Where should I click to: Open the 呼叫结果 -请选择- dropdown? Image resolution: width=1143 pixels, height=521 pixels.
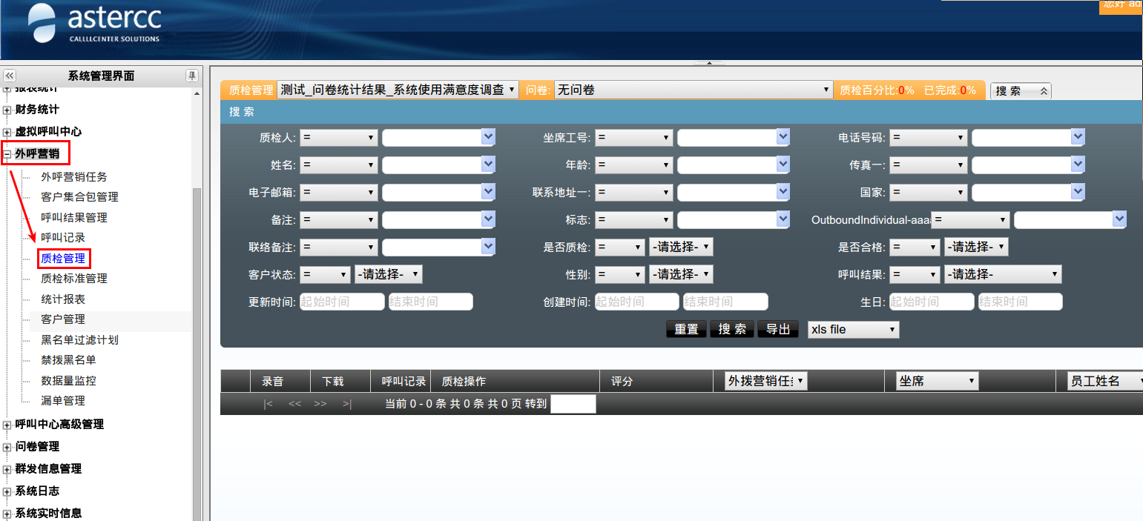tap(1002, 274)
